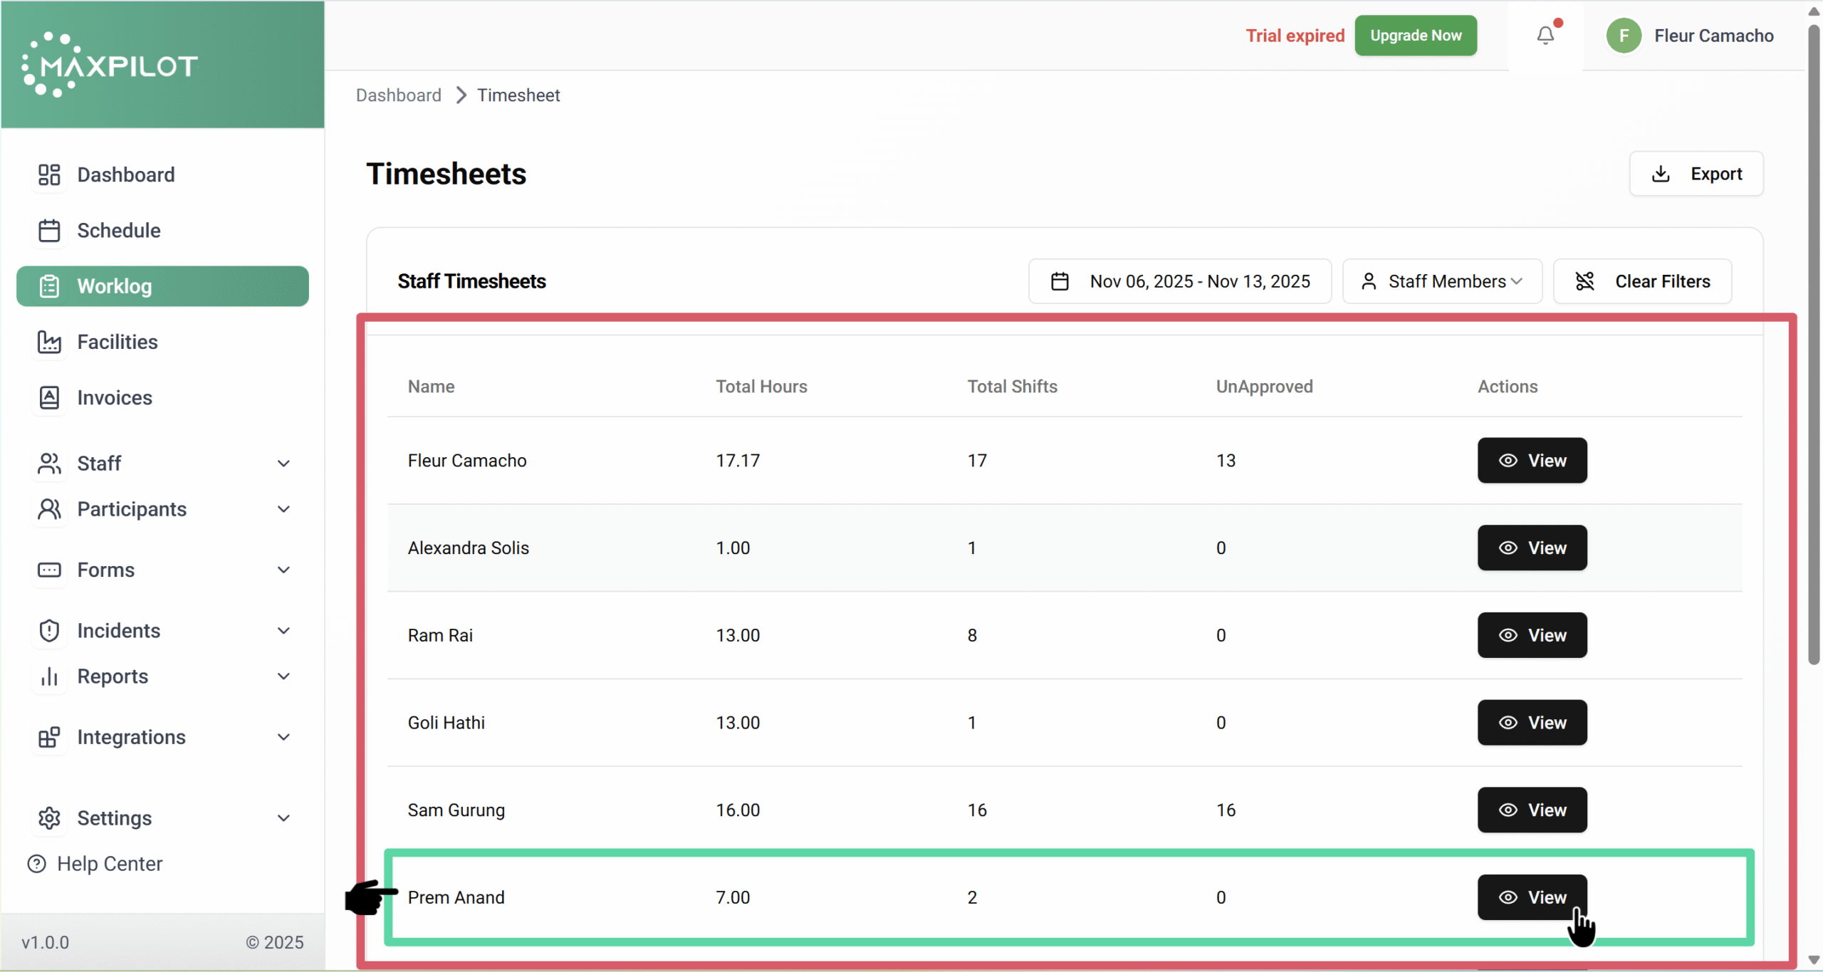Viewport: 1823px width, 972px height.
Task: Clear Filters on staff timesheets
Action: click(x=1642, y=281)
